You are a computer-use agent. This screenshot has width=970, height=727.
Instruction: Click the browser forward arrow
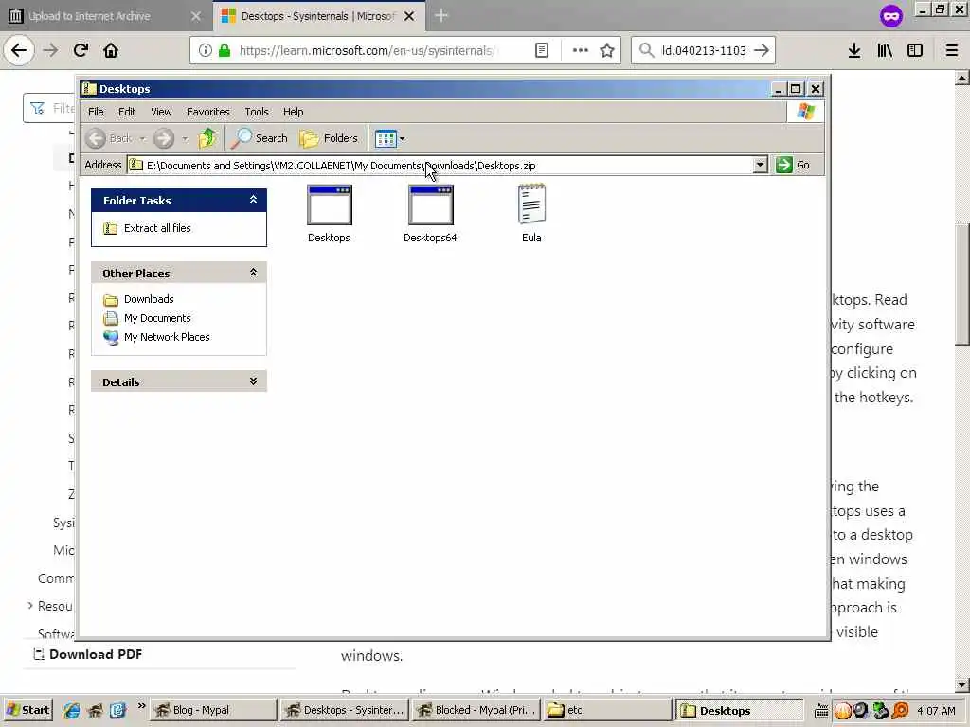click(x=50, y=50)
